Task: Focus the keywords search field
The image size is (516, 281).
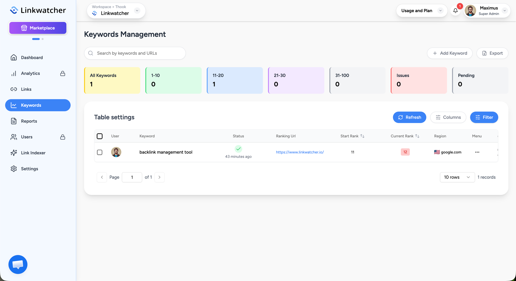Action: (x=135, y=53)
